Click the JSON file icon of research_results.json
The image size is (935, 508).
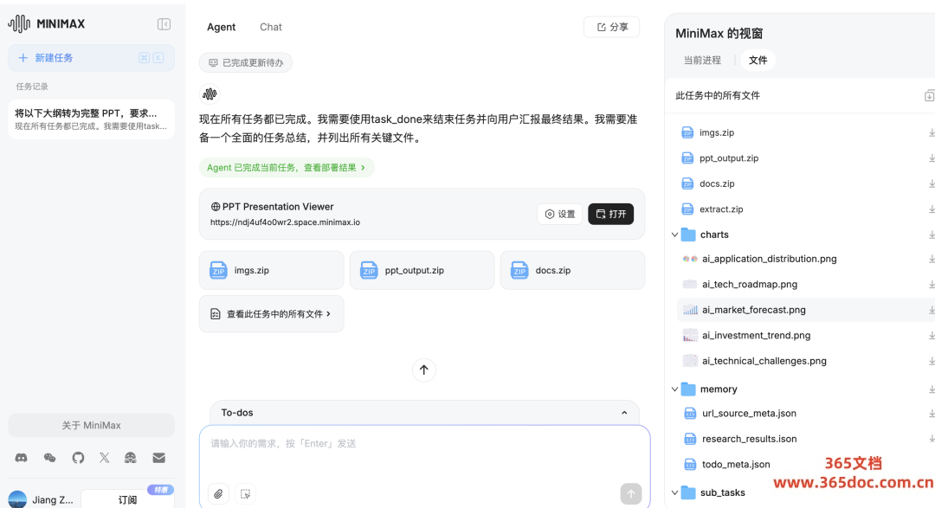(x=690, y=439)
